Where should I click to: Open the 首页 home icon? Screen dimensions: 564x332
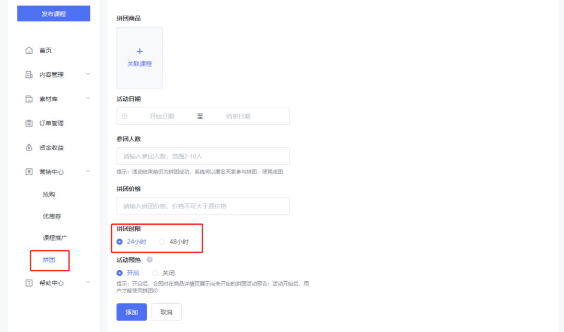[x=29, y=50]
